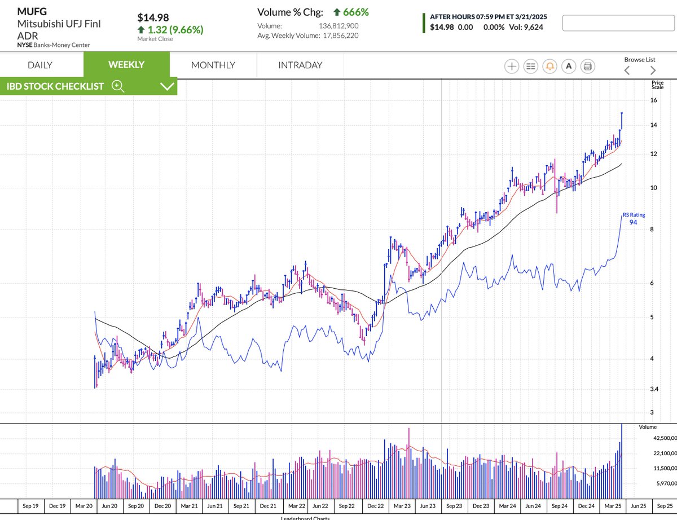Screen dimensions: 677x520
Task: Click the magnifier icon in IBD Stock Checklist
Action: (118, 86)
